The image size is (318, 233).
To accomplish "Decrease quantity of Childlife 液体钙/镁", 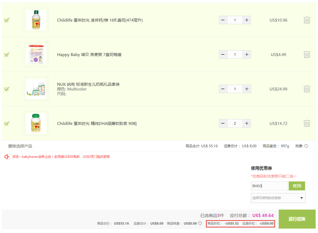I will (x=223, y=20).
